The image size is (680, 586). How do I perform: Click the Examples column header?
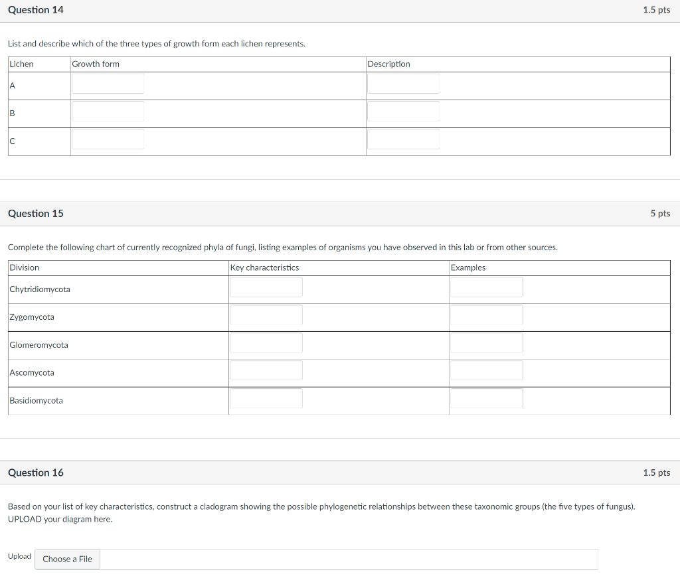point(559,268)
